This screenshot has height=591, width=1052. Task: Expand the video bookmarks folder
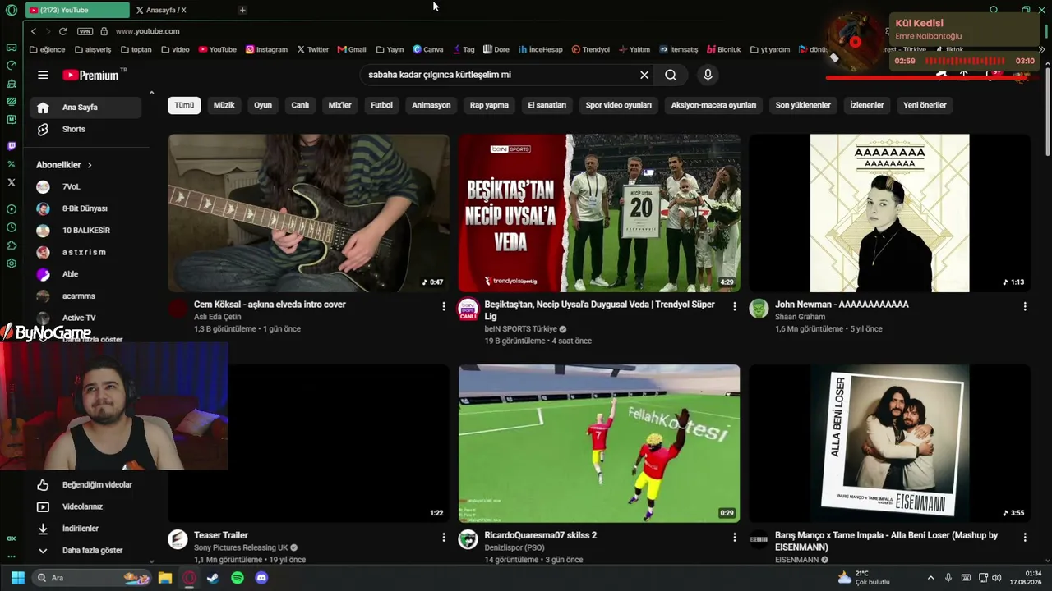[x=175, y=49]
